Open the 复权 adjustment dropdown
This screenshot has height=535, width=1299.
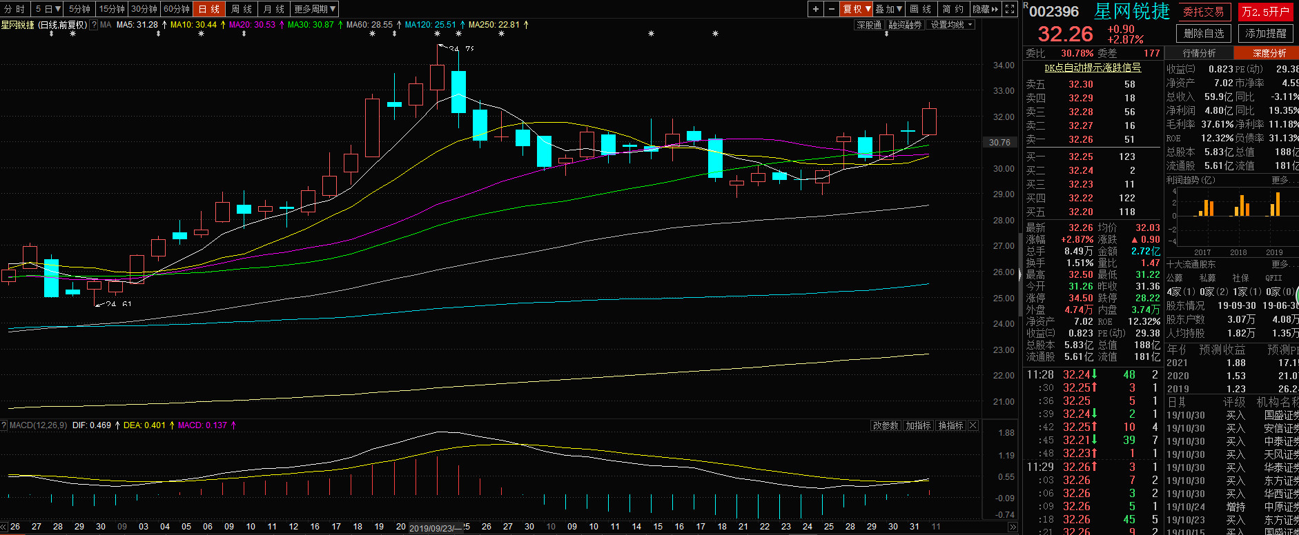(857, 9)
